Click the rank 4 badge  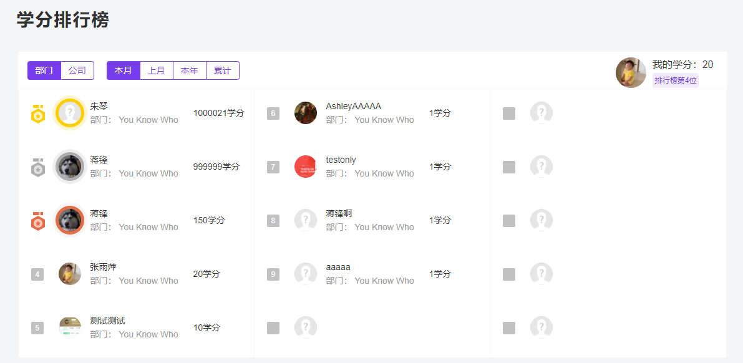pos(37,274)
